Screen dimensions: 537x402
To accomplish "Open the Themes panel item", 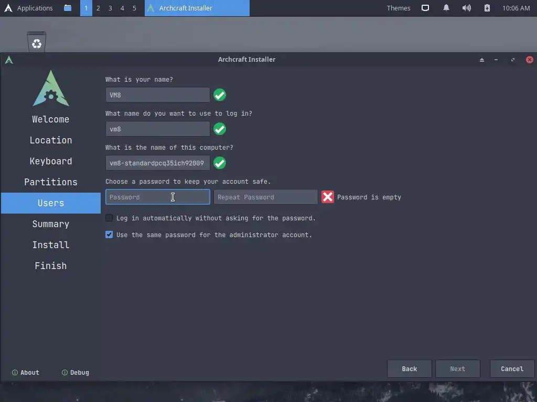I will pos(399,8).
